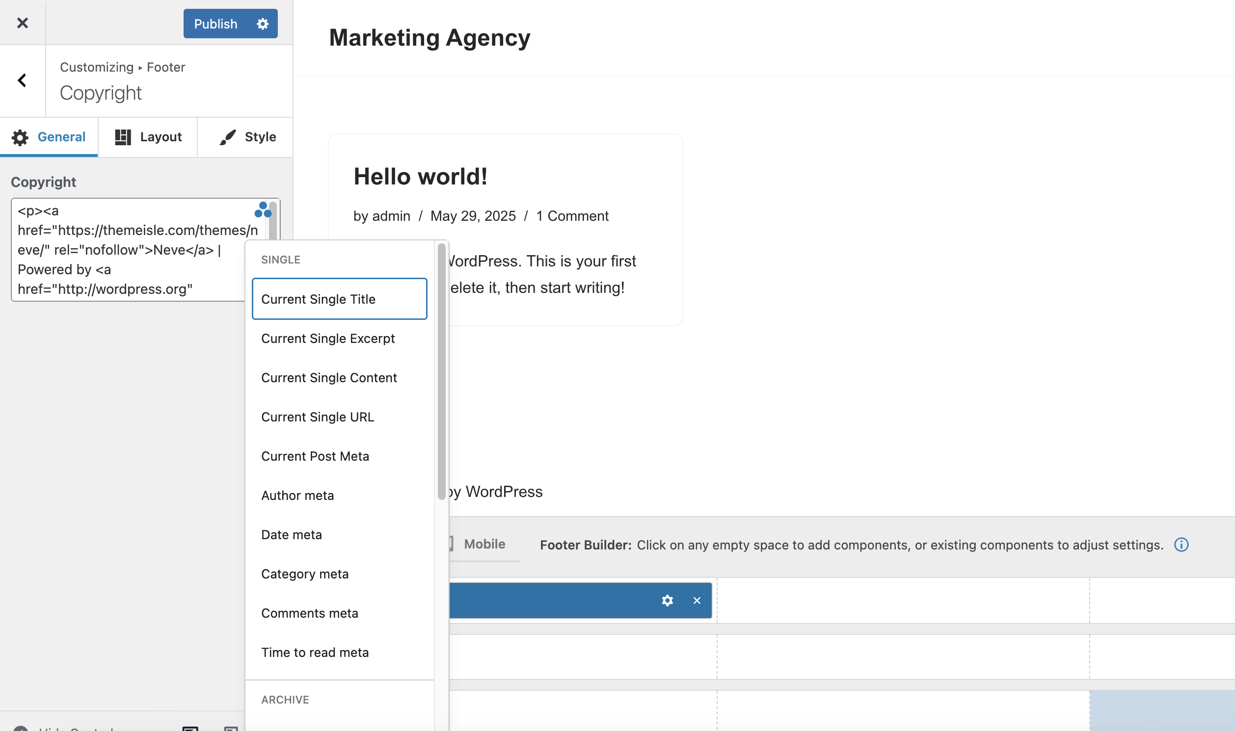Choose Current Single Excerpt from the list
Screen dimensions: 1235x731
tap(328, 339)
